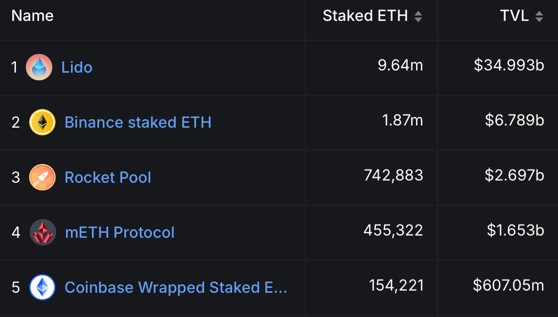The height and width of the screenshot is (317, 558).
Task: Open the truncated Coinbase Wrapped Staked E... link
Action: pos(176,287)
